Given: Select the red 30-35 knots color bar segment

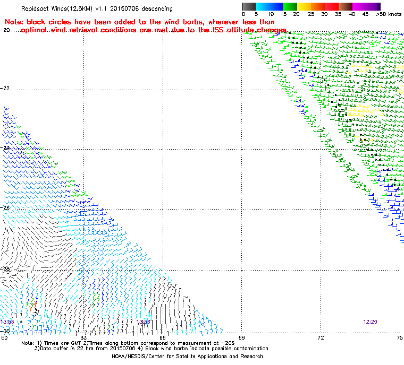Looking at the screenshot, I should [x=332, y=6].
